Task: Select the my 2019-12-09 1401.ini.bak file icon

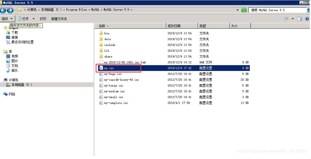Action: [x=101, y=62]
